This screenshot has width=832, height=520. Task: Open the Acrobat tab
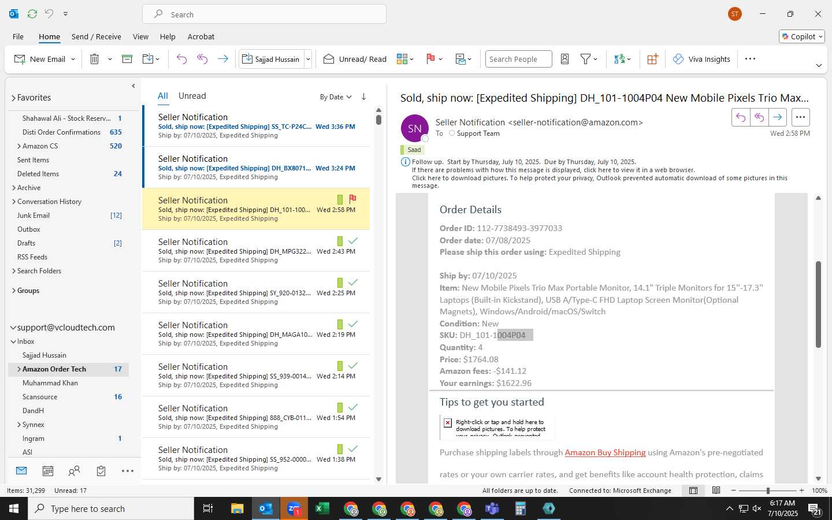[x=201, y=36]
